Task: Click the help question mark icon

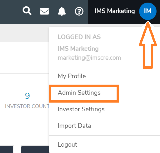Action: pyautogui.click(x=79, y=11)
